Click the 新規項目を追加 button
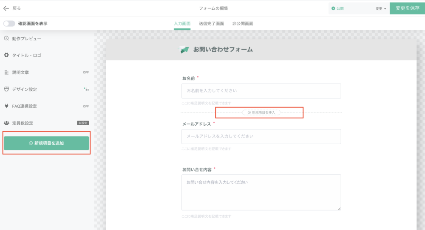 [x=46, y=143]
